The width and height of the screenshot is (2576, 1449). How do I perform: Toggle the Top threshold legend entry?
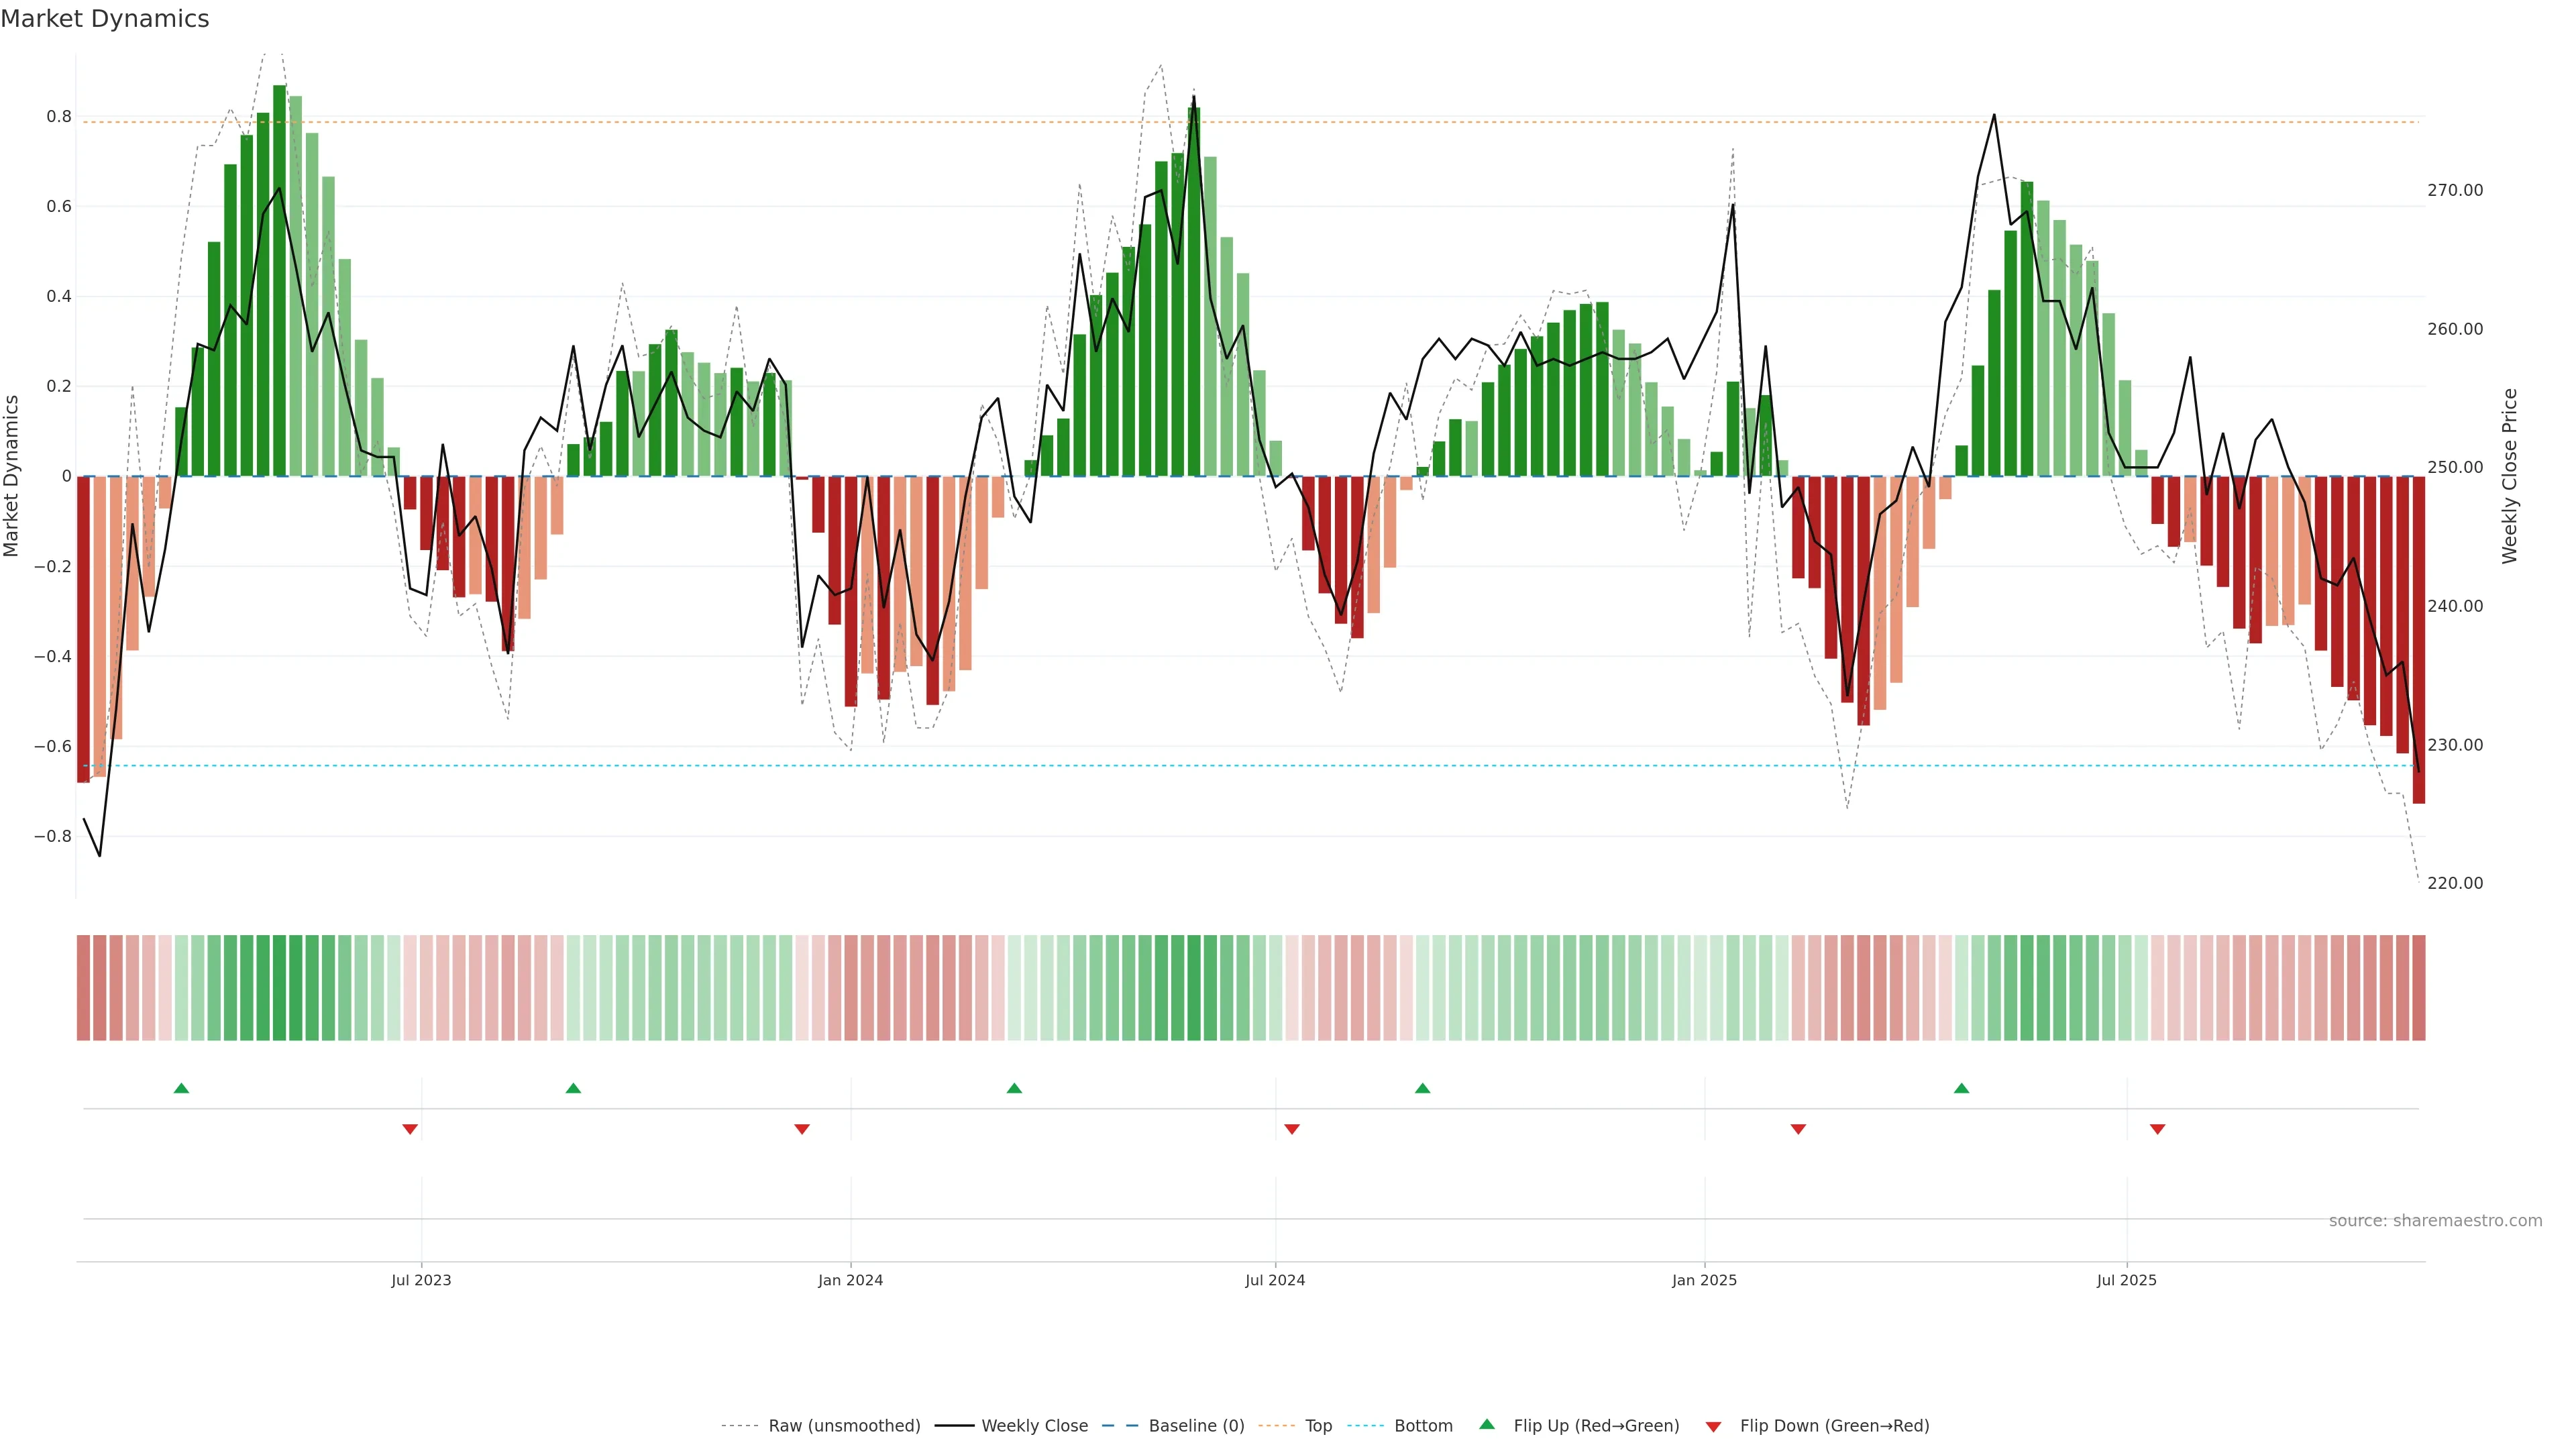point(1318,1426)
